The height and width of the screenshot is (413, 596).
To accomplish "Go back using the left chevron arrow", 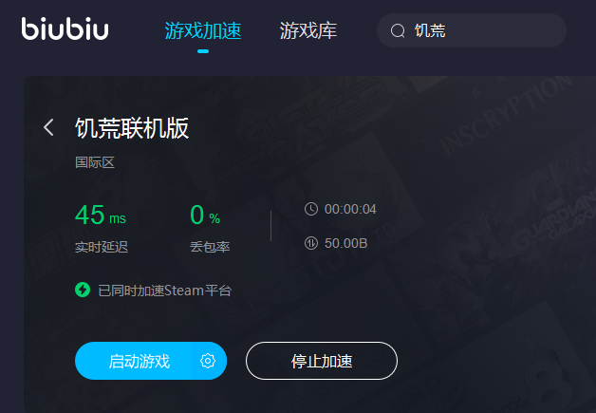I will [x=48, y=127].
